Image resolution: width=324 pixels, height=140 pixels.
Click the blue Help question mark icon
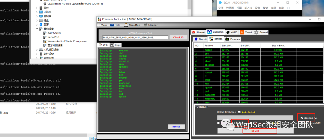coord(112,25)
